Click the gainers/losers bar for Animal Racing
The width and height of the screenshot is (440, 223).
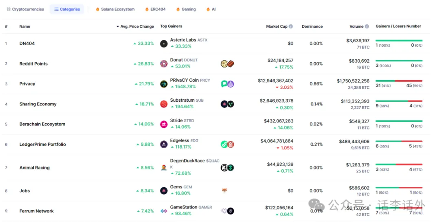coord(399,164)
